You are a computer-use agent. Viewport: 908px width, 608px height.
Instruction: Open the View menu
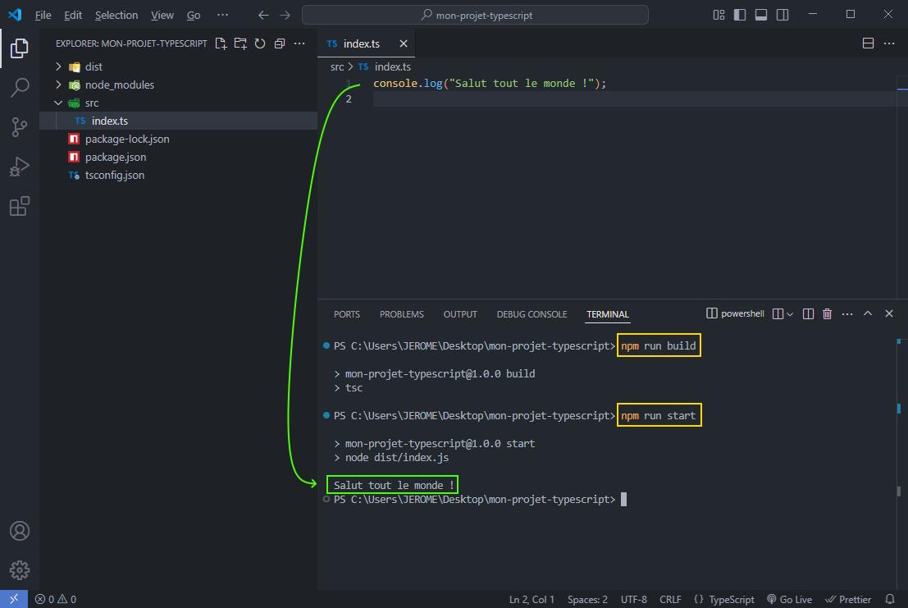point(162,15)
